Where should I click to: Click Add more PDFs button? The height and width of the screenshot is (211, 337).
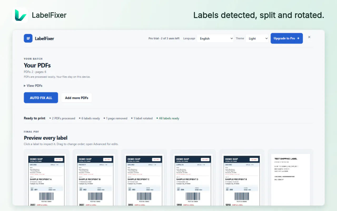click(x=77, y=98)
